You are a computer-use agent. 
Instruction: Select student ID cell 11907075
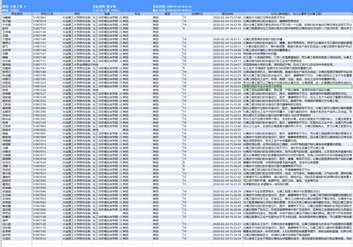(x=47, y=25)
